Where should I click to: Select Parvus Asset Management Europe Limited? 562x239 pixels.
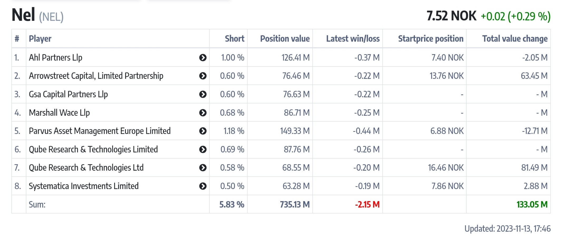[x=100, y=131]
